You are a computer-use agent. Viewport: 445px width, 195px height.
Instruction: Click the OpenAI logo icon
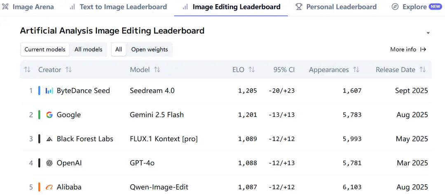(49, 163)
